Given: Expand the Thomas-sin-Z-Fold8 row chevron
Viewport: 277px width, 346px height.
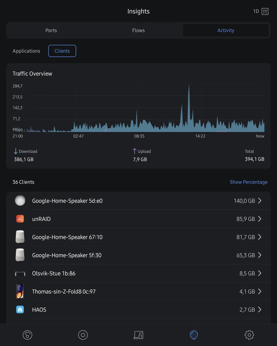Looking at the screenshot, I should 260,291.
